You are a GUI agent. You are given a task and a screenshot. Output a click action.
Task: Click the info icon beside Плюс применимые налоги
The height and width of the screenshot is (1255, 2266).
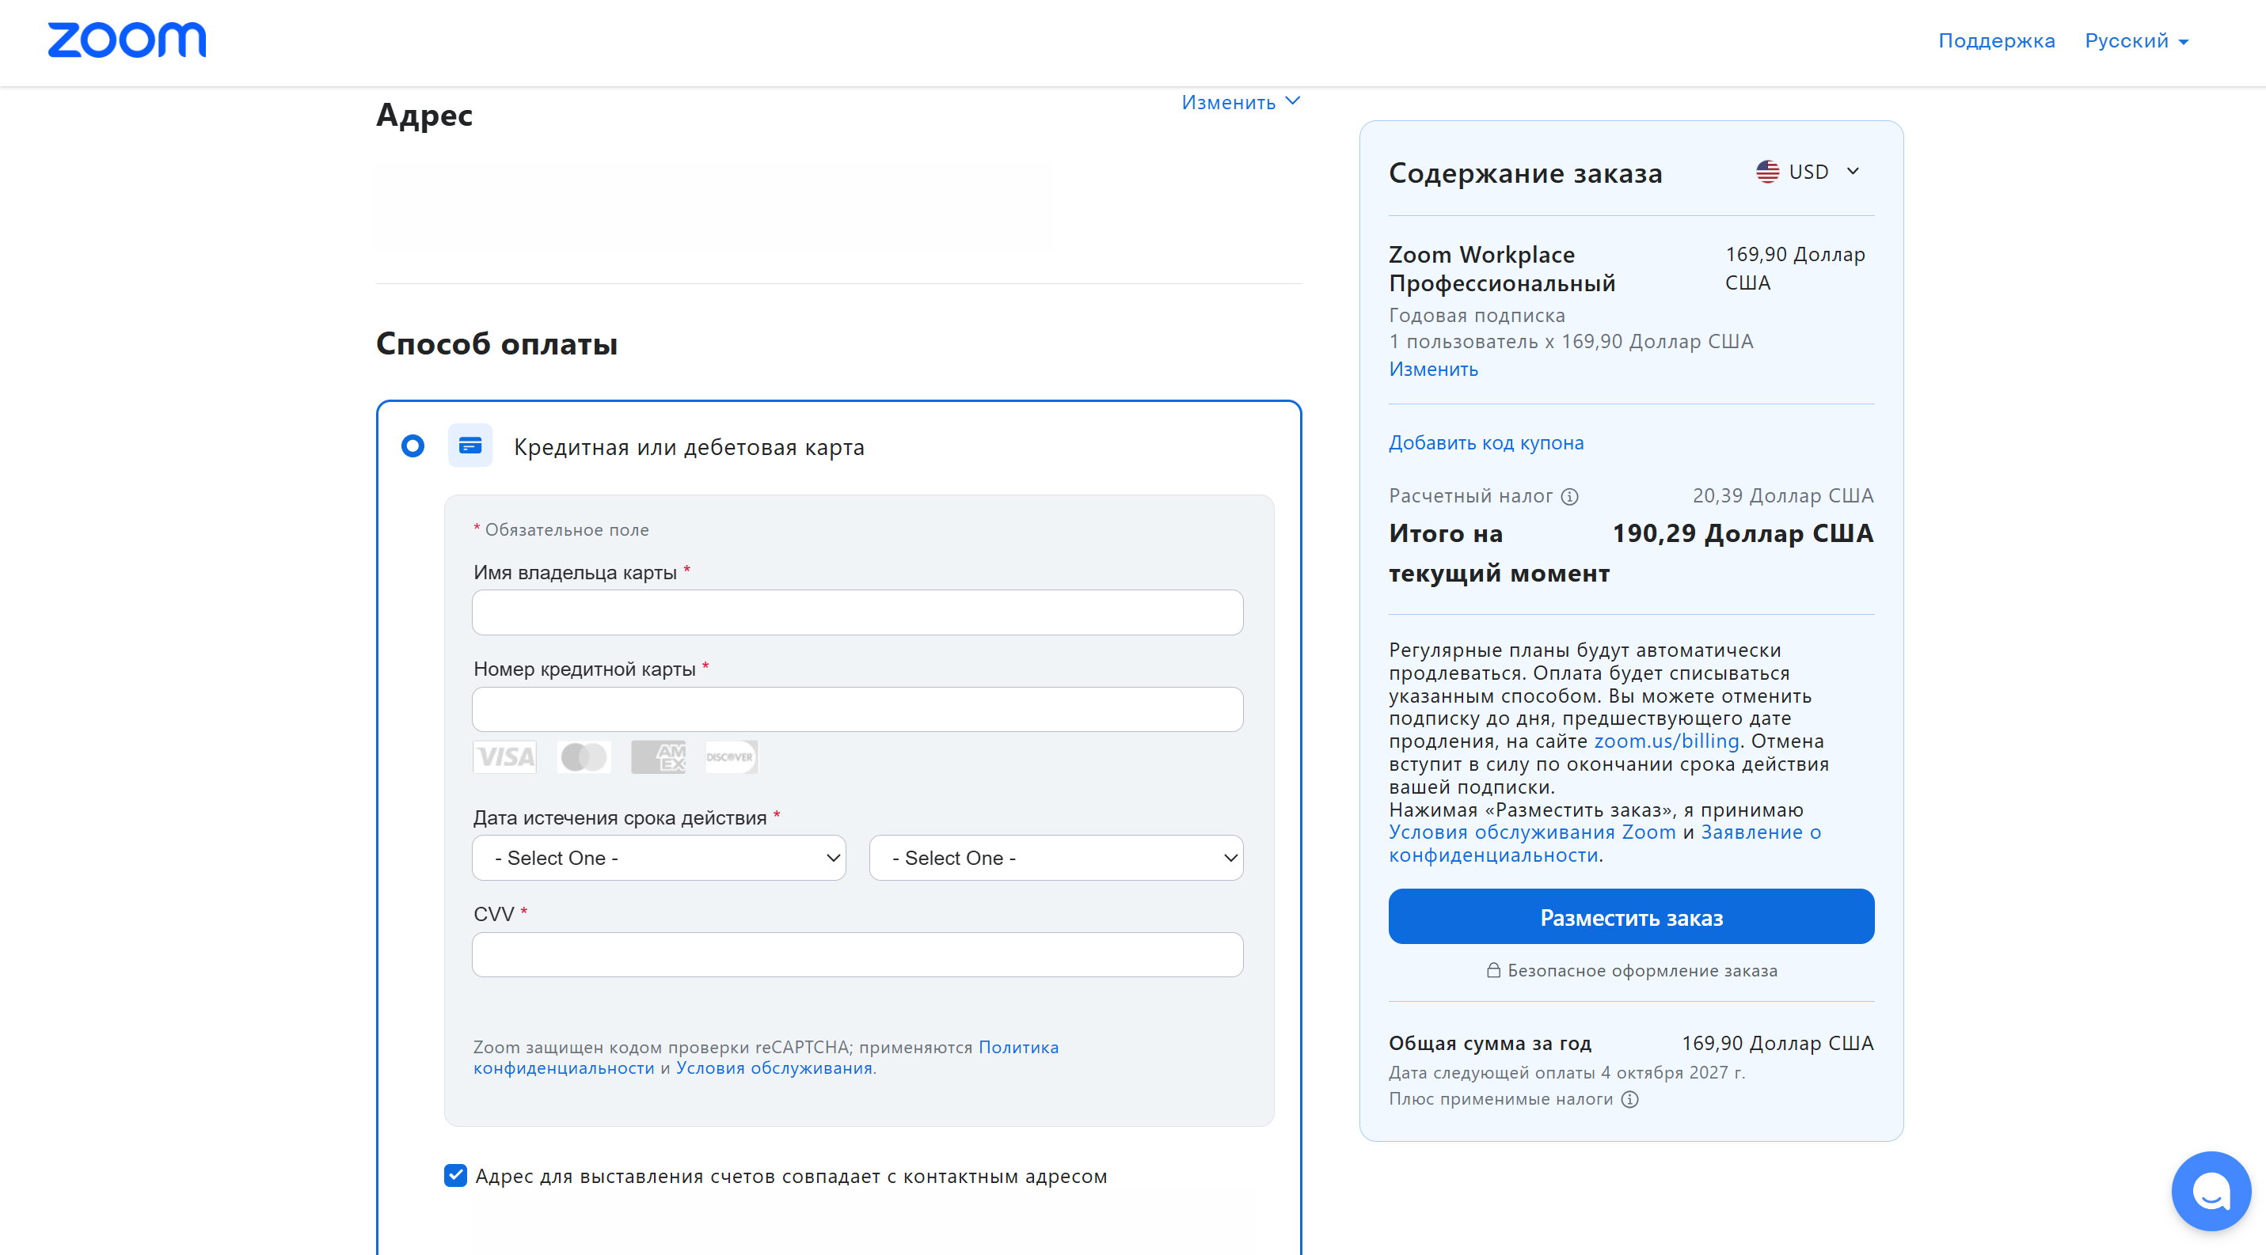click(1630, 1099)
